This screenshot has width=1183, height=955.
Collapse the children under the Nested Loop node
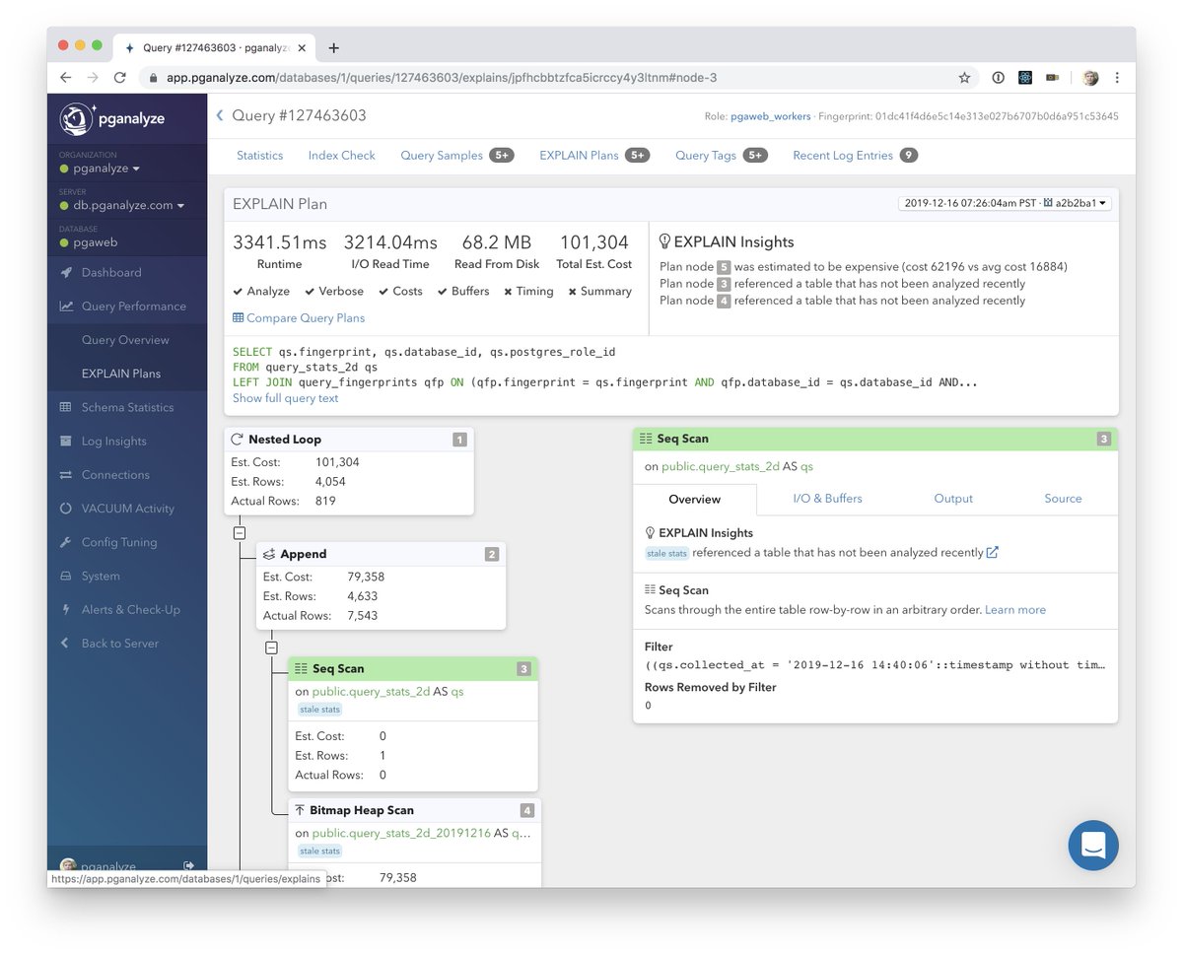coord(240,532)
